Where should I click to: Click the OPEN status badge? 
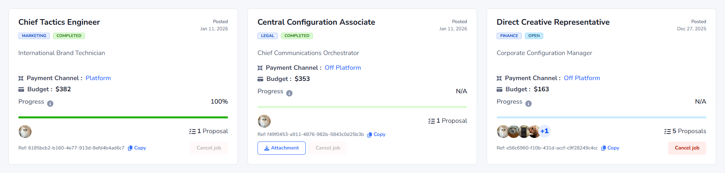pos(534,36)
